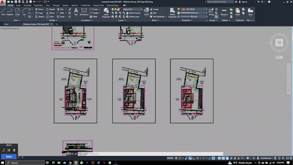Image resolution: width=293 pixels, height=165 pixels.
Task: Expand the Block panel
Action: pyautogui.click(x=155, y=20)
